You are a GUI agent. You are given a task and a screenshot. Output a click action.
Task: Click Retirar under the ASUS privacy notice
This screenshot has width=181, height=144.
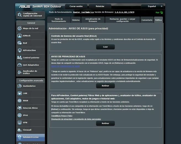105,86
